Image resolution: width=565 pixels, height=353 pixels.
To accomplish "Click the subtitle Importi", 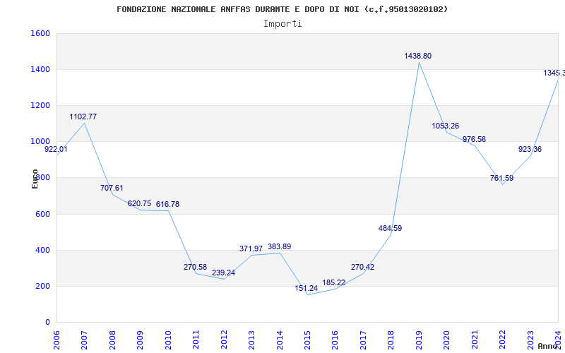I will point(282,24).
